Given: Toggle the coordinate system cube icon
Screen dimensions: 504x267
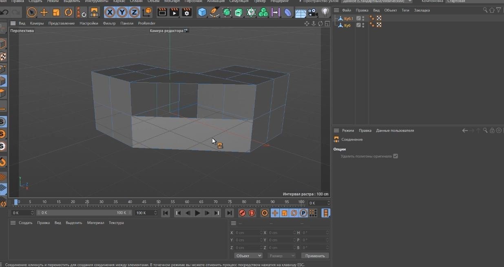Looking at the screenshot, I should pos(147,13).
